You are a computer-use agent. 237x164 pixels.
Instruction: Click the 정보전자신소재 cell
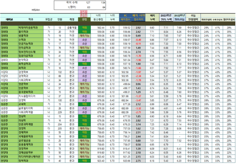[31, 52]
